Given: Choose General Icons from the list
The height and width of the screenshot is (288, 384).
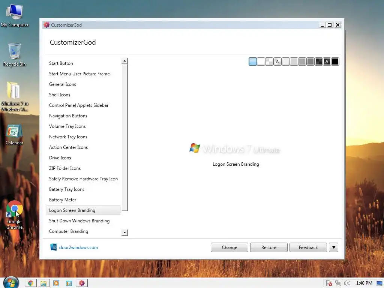Looking at the screenshot, I should click(84, 84).
